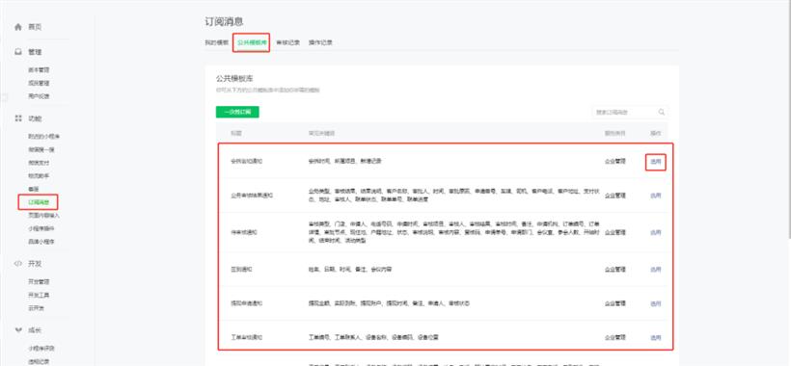Viewport: 791px width, 366px height.
Task: Click 选用 in the second template row
Action: [655, 196]
